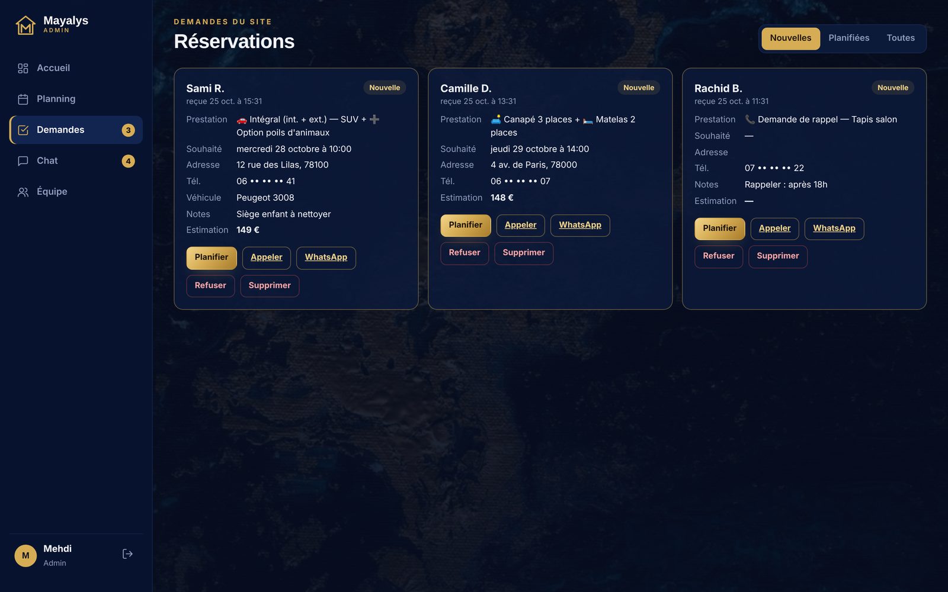The image size is (948, 592).
Task: Call Camille D. with Appeler
Action: click(x=521, y=226)
